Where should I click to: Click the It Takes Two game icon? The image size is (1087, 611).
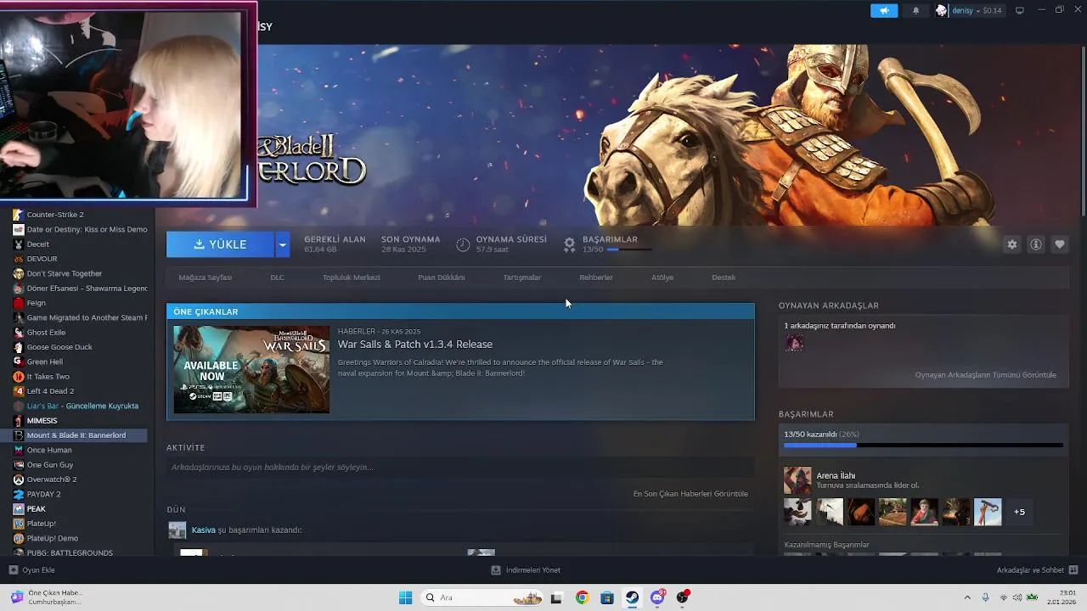click(x=19, y=377)
